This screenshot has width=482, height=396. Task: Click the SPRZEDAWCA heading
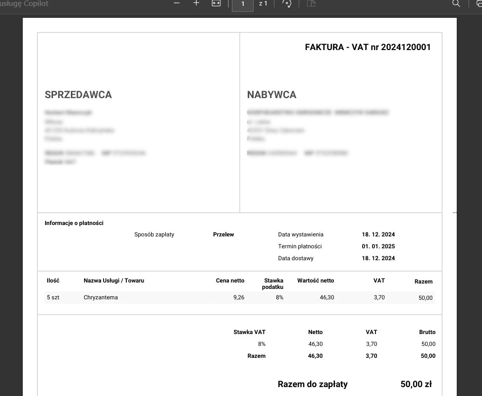click(x=78, y=95)
